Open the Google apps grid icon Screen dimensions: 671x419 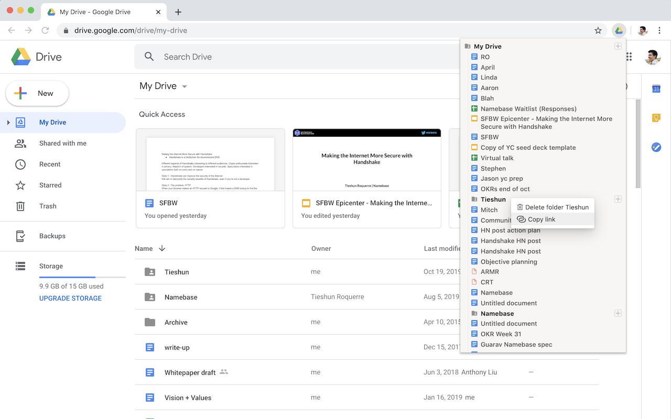point(629,57)
